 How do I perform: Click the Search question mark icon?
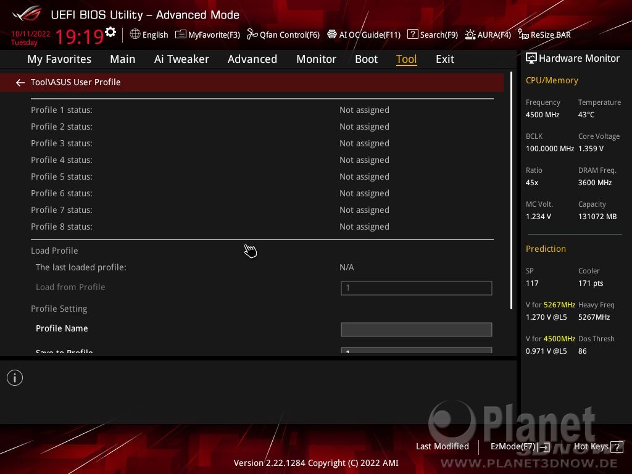point(413,35)
